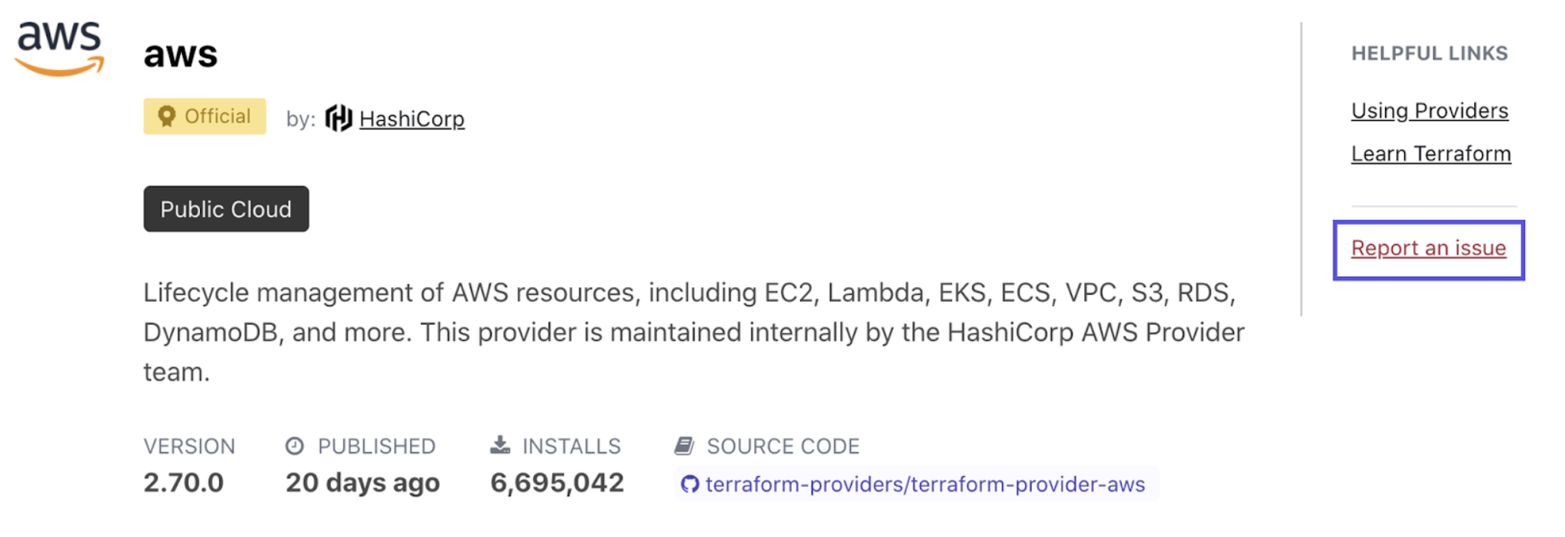Click the Public Cloud category tag
This screenshot has height=537, width=1565.
(226, 208)
